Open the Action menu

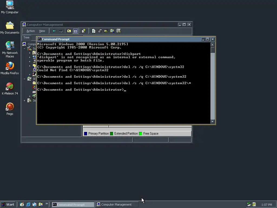[31, 31]
